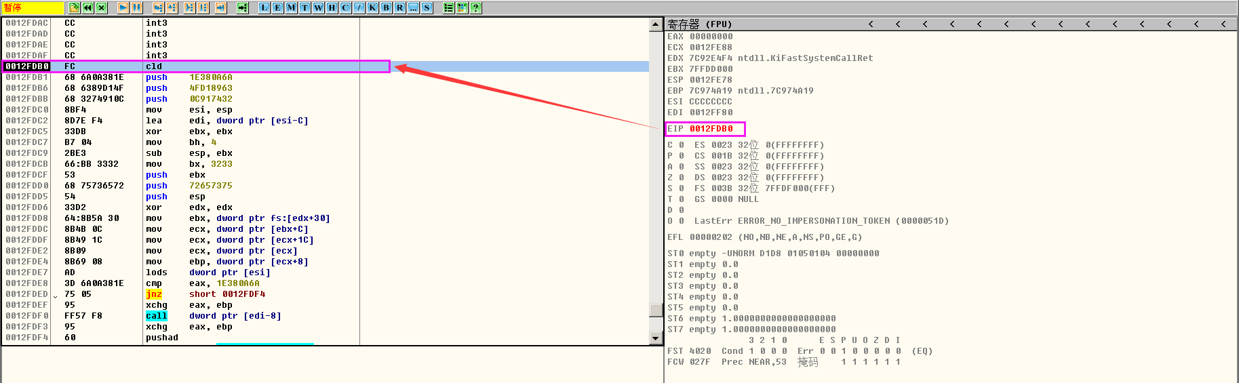This screenshot has height=383, width=1239.
Task: Toggle register view via 寄存器 (FPU) header
Action: pyautogui.click(x=700, y=24)
